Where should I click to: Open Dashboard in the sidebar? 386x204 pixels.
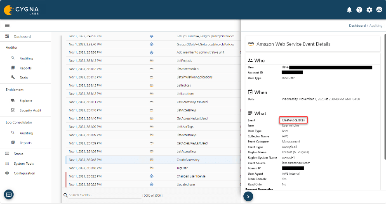22,36
